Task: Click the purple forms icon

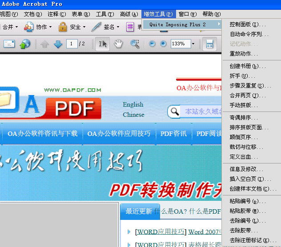Action: 130,27
